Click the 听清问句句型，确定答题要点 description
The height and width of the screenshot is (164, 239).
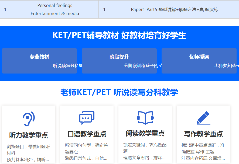pos(87,148)
